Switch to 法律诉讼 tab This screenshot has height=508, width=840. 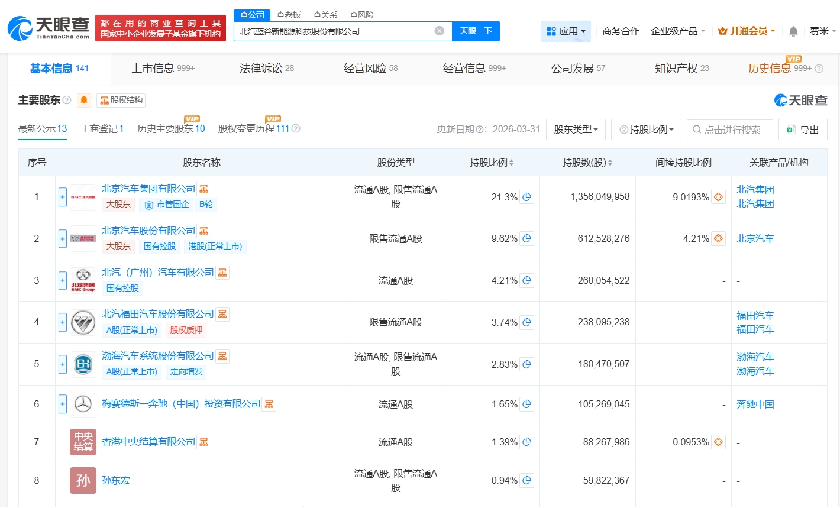(x=266, y=69)
